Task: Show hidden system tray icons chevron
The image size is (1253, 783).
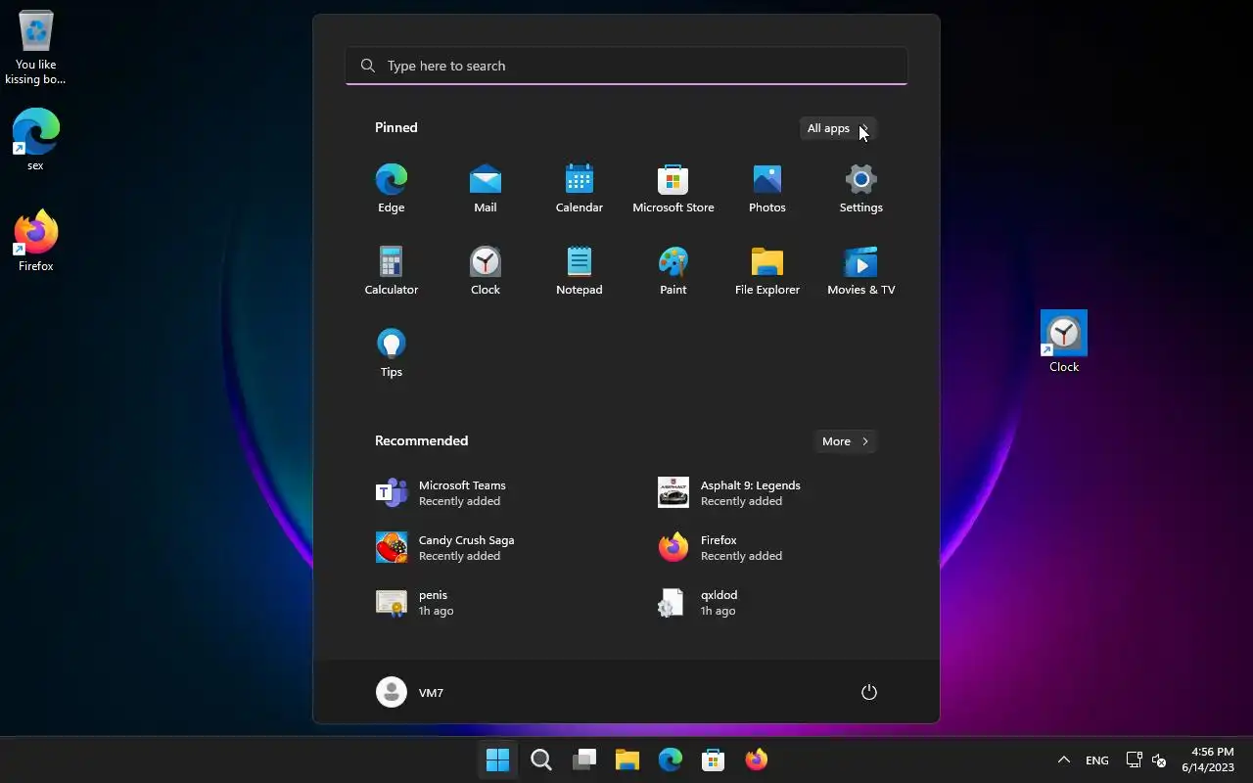Action: tap(1063, 760)
